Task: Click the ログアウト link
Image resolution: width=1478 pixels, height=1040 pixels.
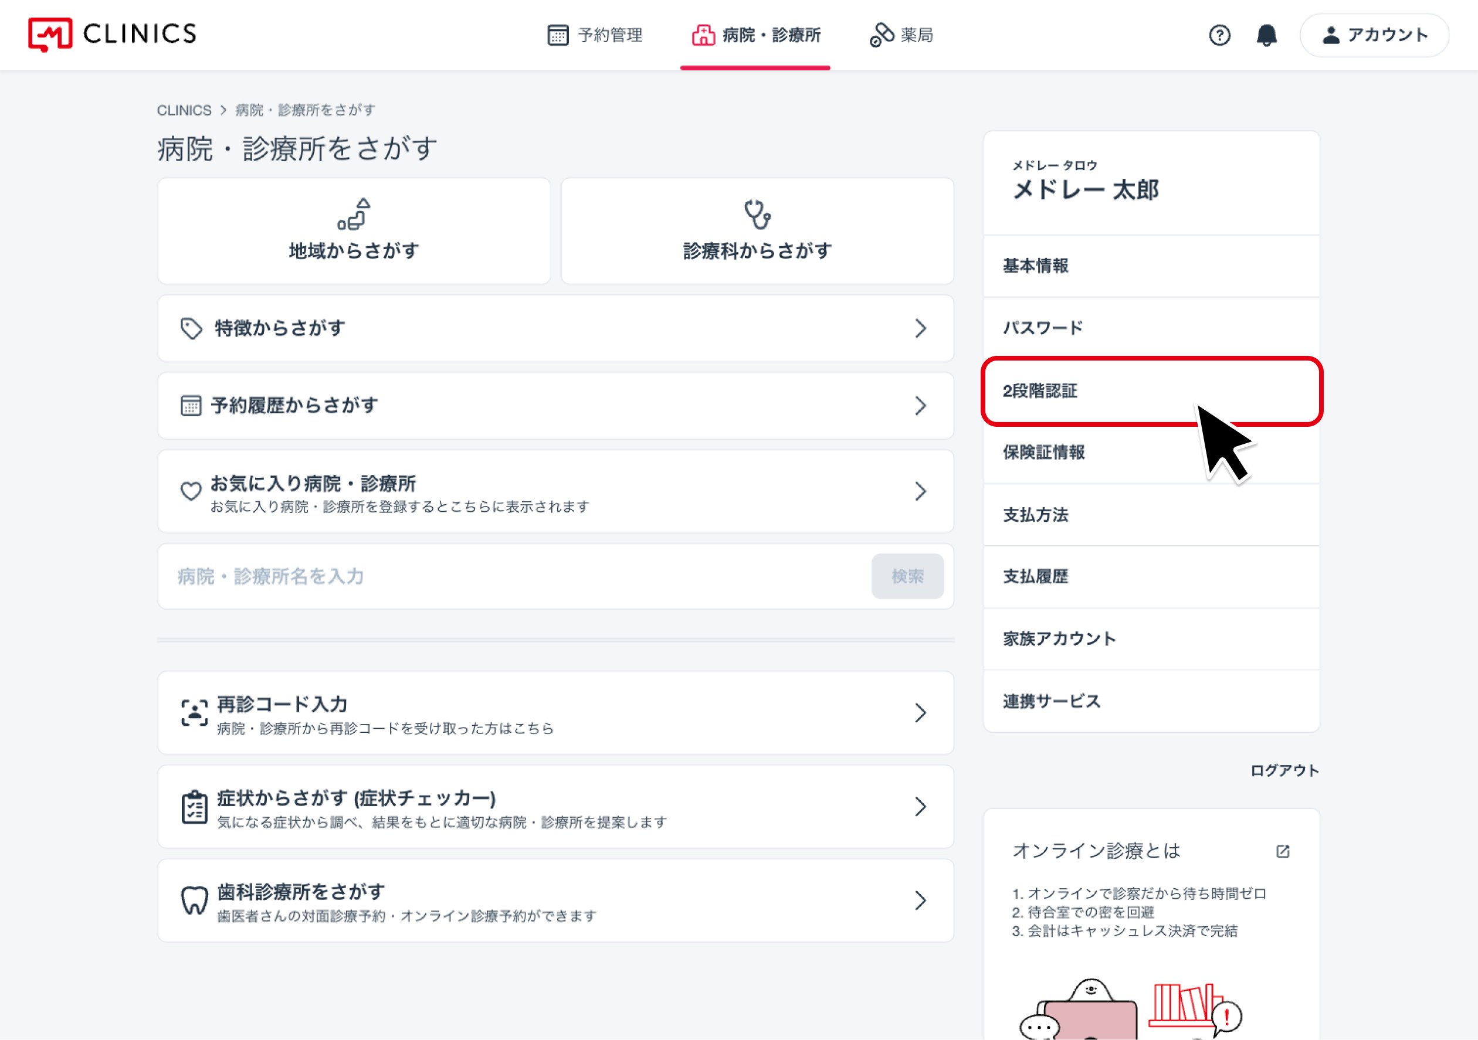Action: click(1284, 770)
